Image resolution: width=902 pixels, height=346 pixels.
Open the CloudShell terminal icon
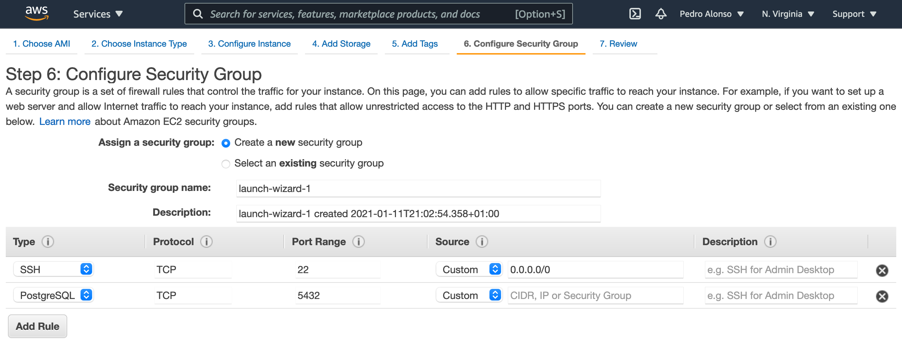point(635,14)
